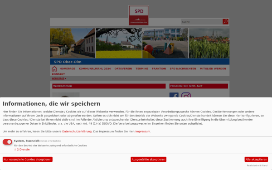Open the TERMINE menu item
This screenshot has height=170, width=272.
[142, 69]
